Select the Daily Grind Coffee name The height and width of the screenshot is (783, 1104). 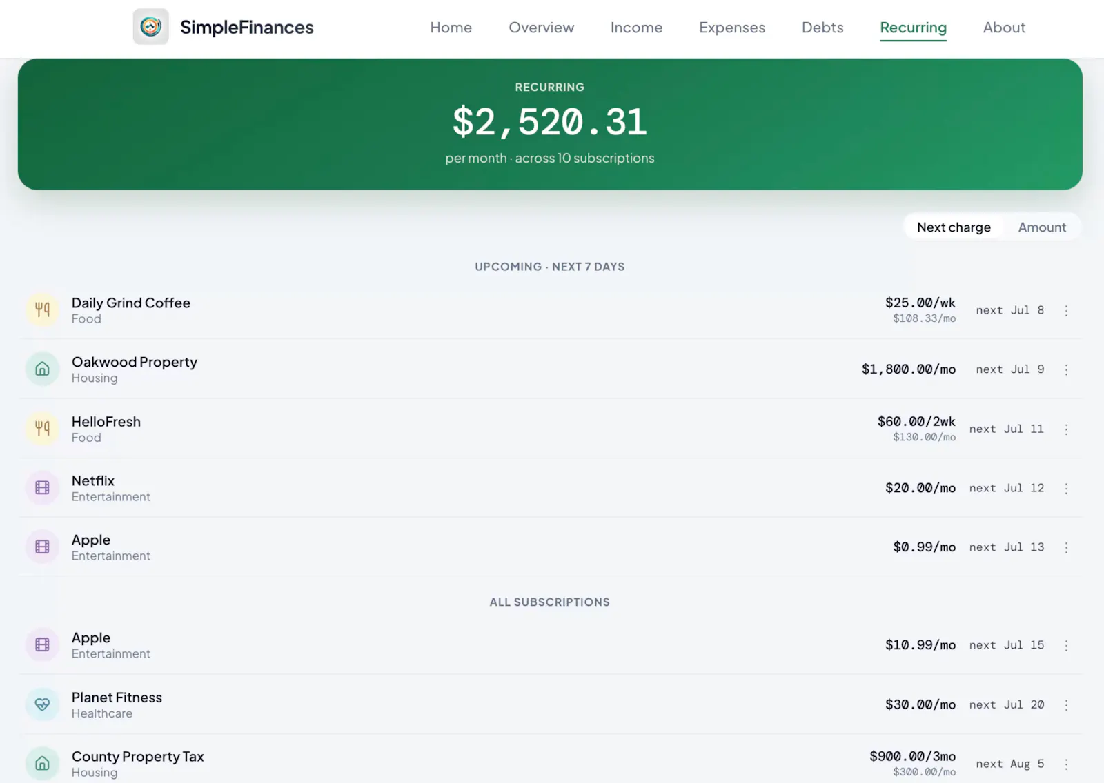click(131, 303)
